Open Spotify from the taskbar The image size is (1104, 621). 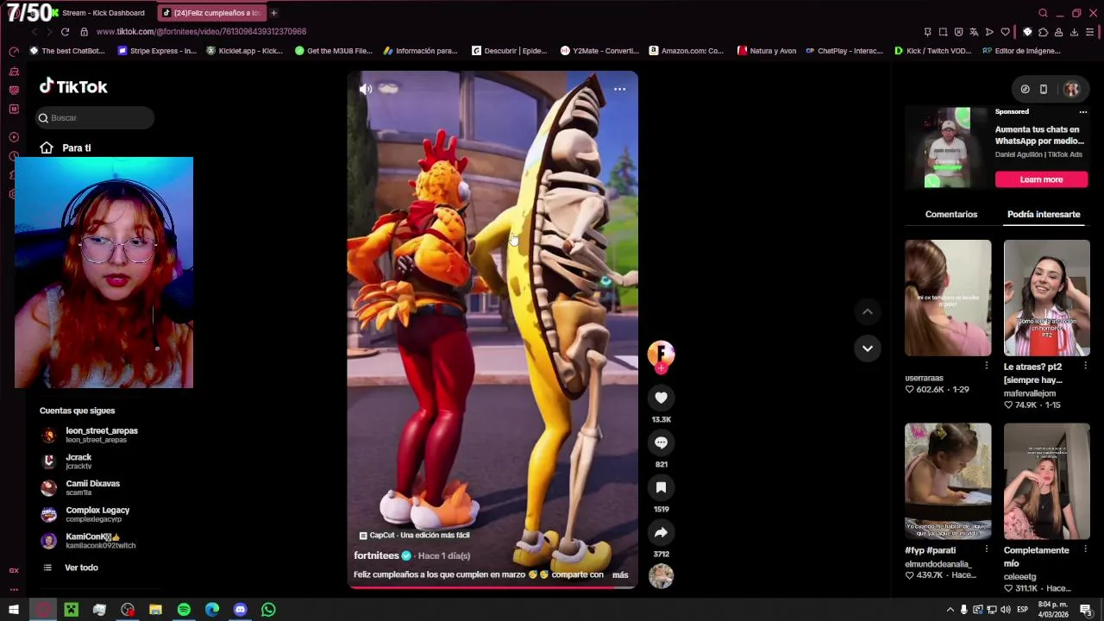coord(184,610)
